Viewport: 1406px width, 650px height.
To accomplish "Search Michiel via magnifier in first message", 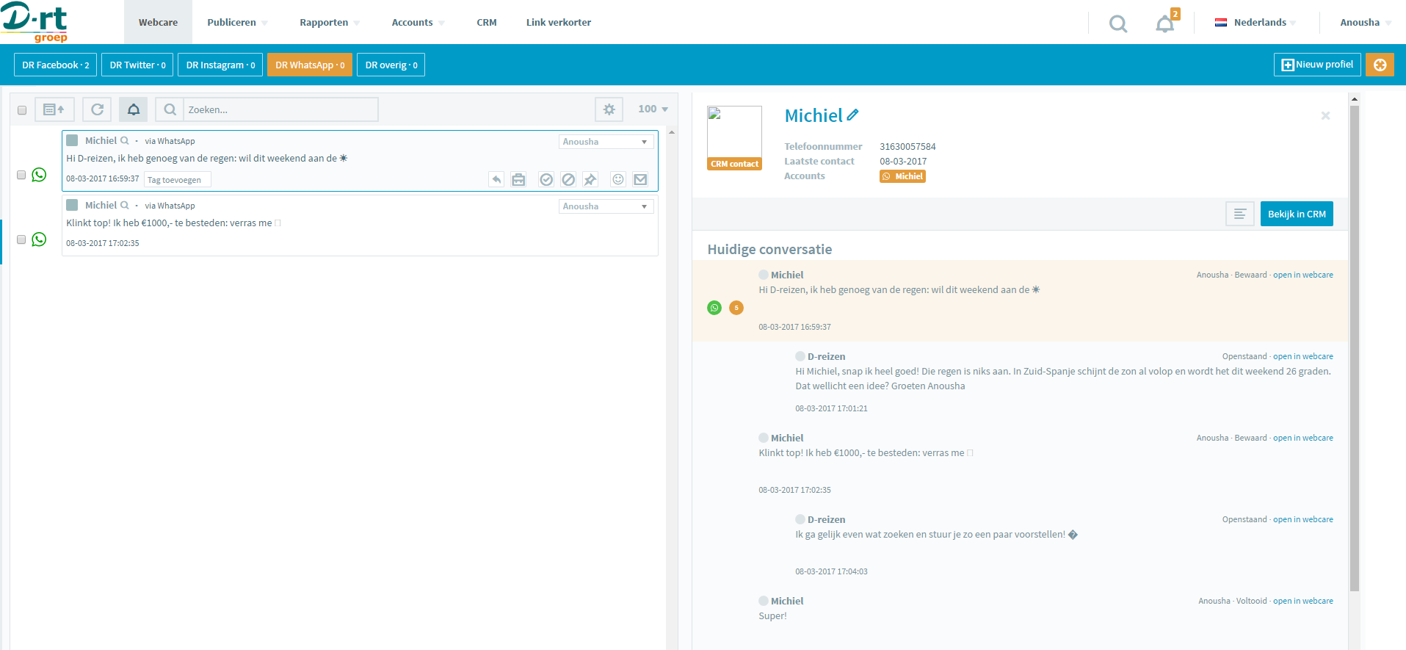I will 125,140.
